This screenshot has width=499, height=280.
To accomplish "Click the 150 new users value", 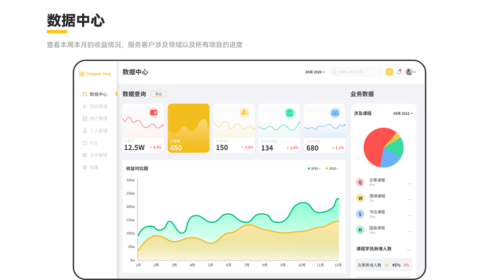I will click(x=222, y=147).
